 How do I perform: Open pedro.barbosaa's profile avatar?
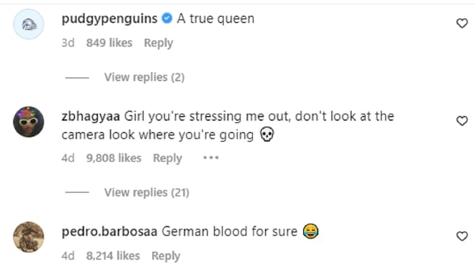pos(28,237)
